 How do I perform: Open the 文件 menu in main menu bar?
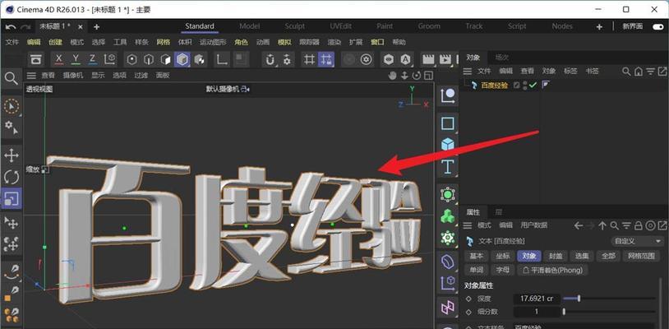coord(12,42)
